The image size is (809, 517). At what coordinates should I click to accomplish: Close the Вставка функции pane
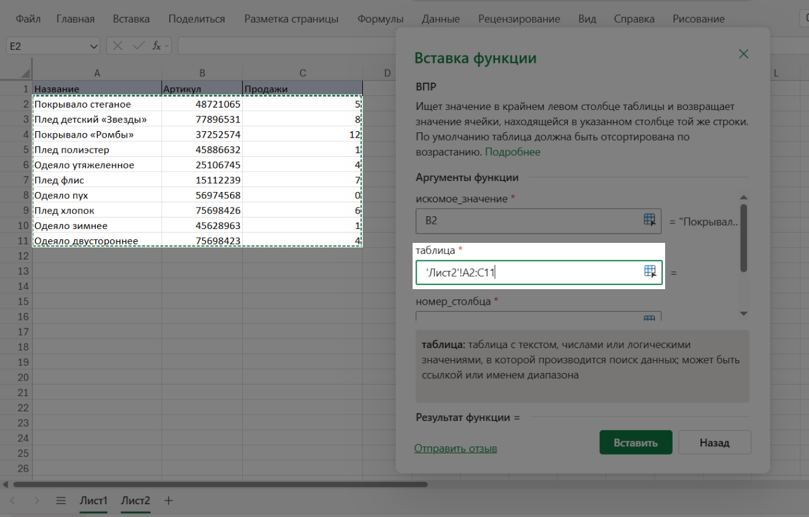743,54
